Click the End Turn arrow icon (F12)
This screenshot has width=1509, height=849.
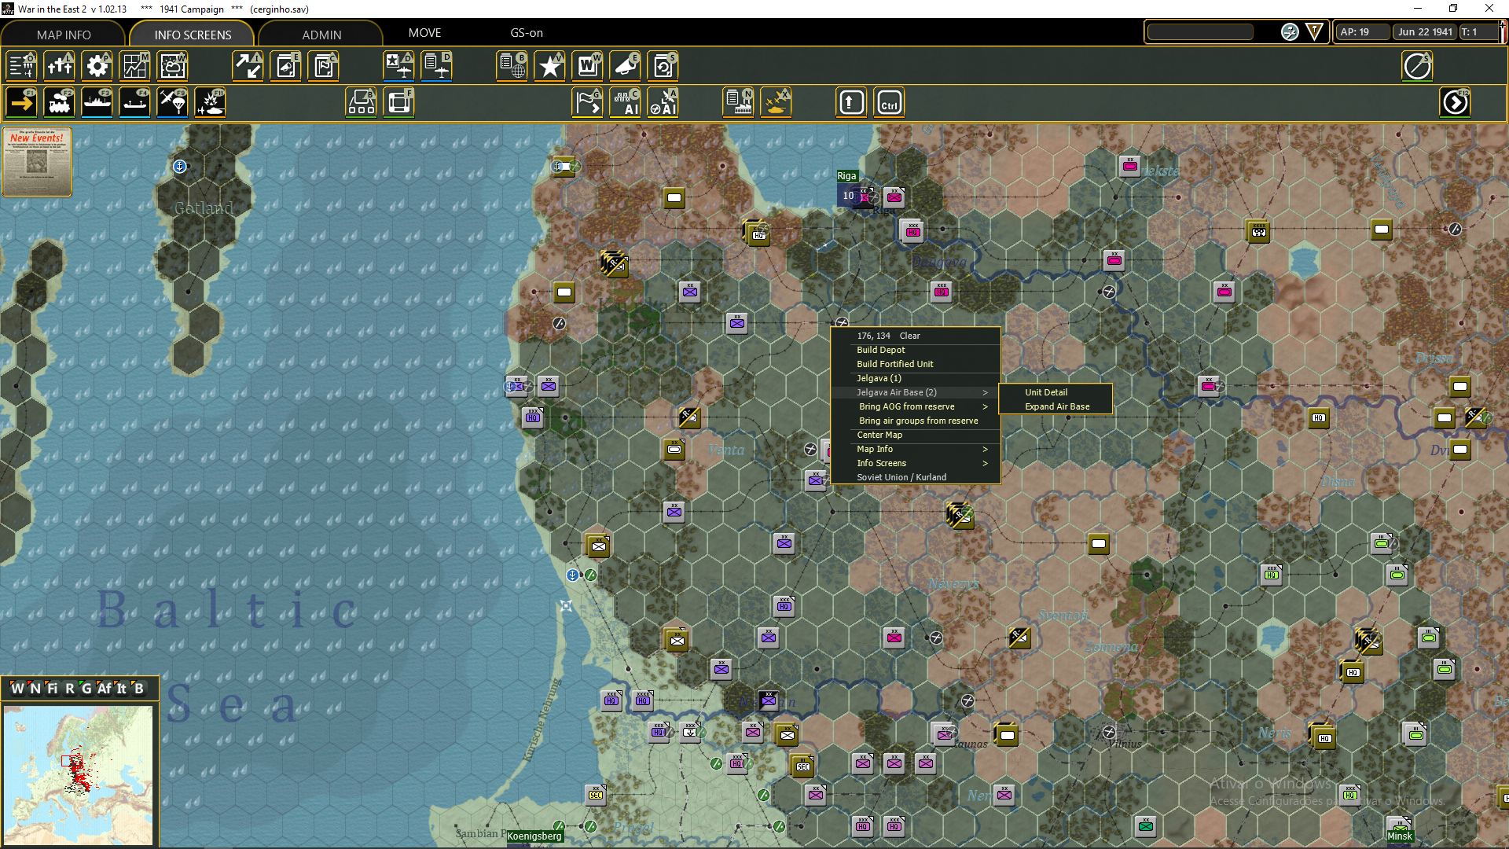click(1456, 103)
